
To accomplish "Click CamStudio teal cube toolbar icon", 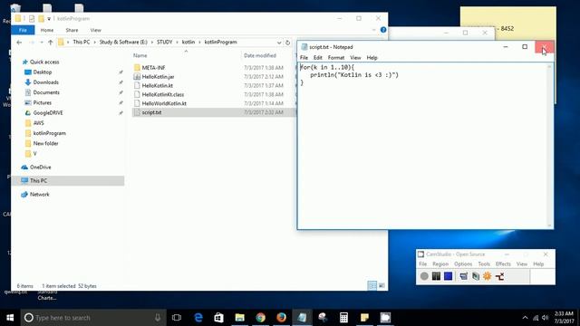I will pyautogui.click(x=476, y=276).
